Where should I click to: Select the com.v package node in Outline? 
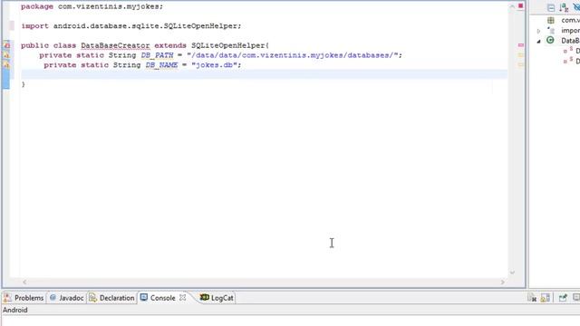click(x=570, y=20)
